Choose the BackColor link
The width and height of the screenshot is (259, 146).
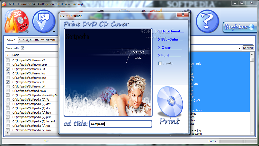(170, 40)
